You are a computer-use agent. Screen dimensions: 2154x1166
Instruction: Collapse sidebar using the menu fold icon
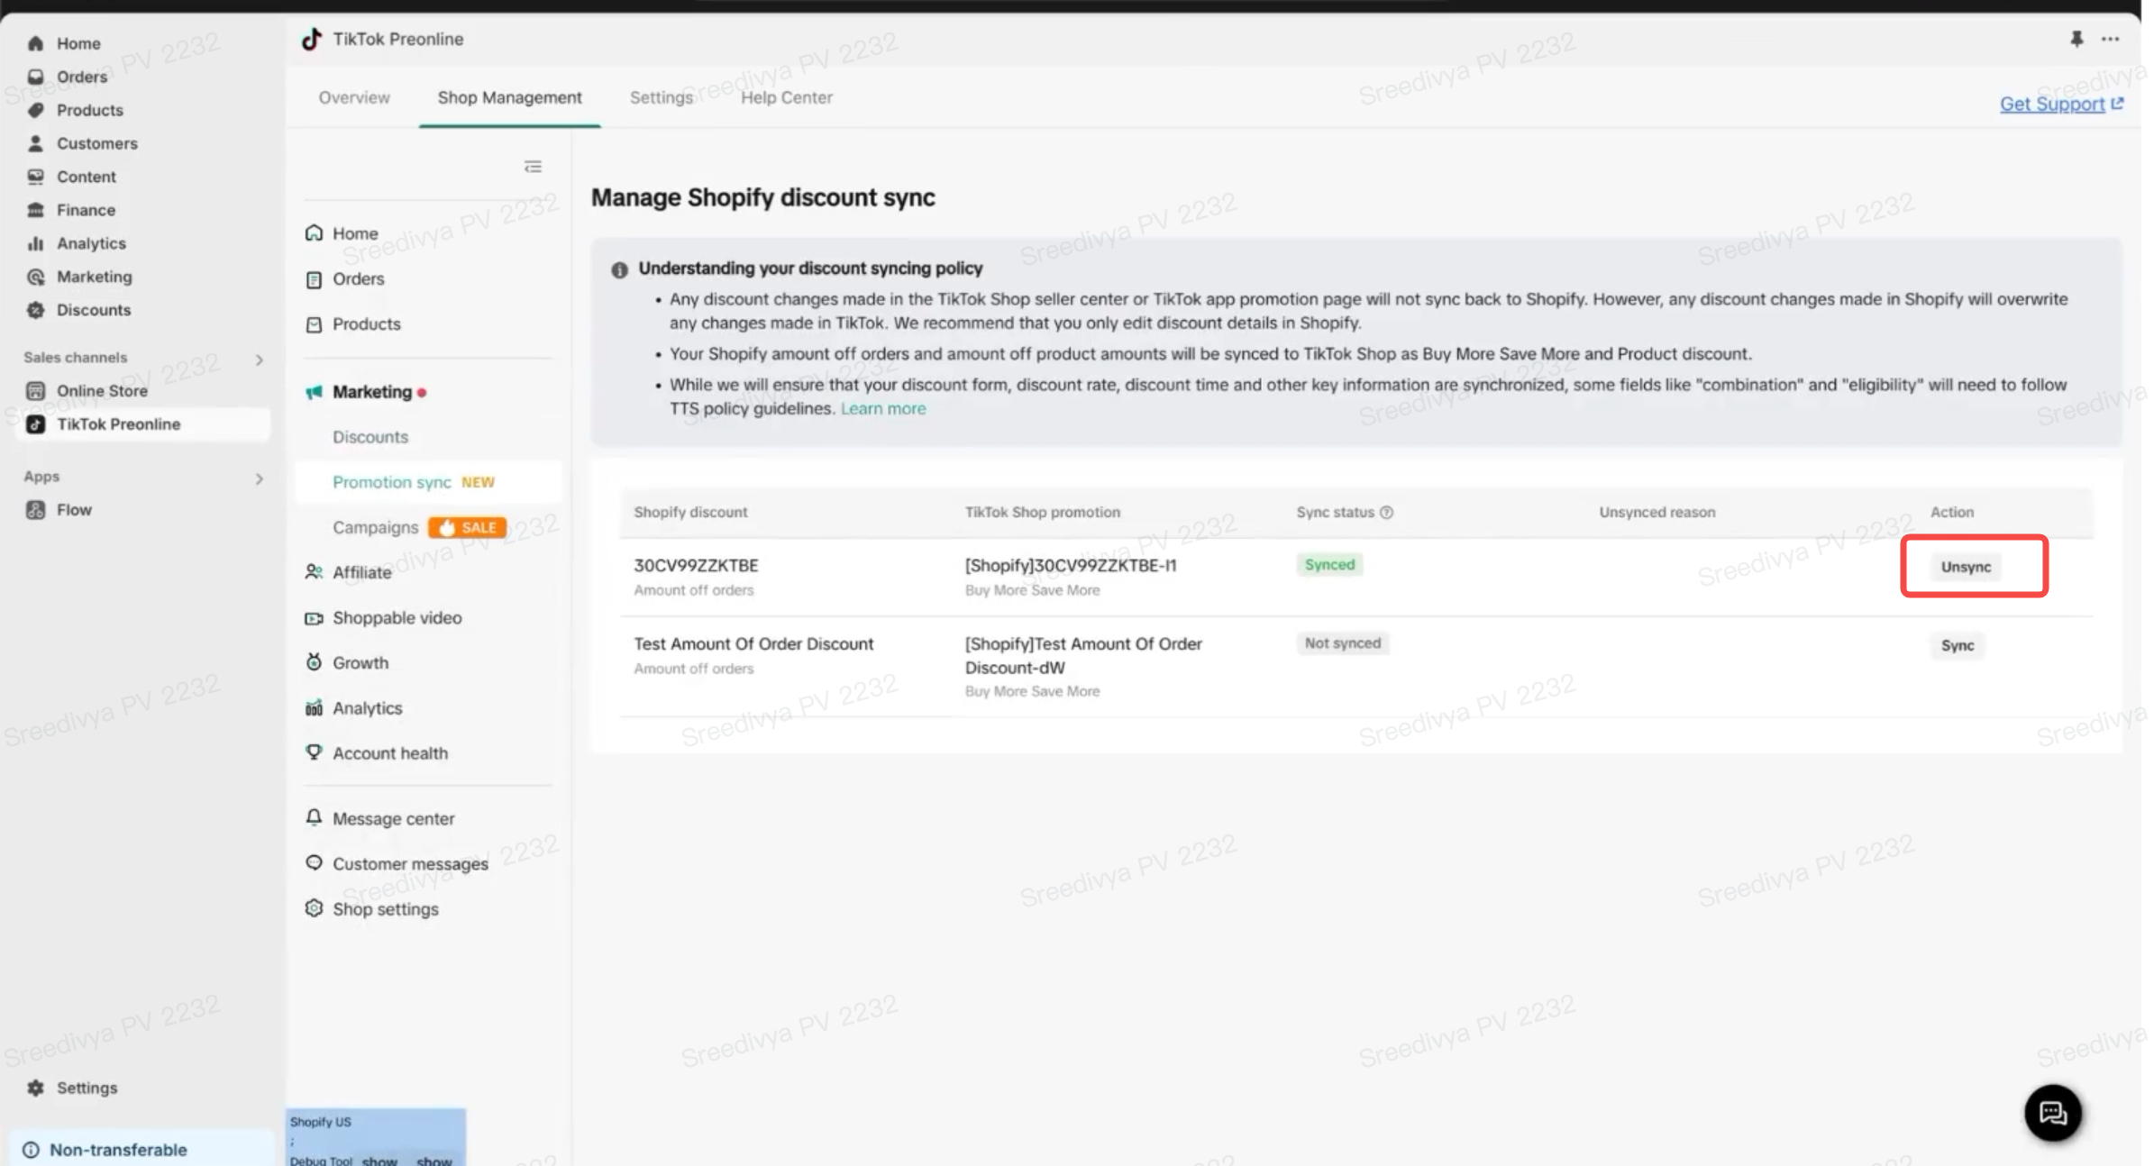pos(533,167)
